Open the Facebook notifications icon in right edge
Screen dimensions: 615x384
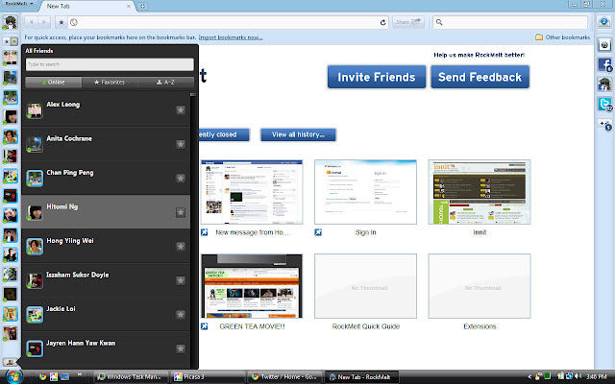click(604, 64)
